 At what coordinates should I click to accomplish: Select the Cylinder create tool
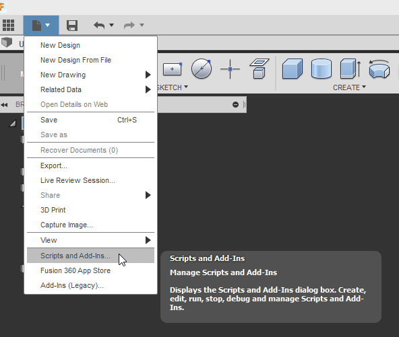point(321,69)
